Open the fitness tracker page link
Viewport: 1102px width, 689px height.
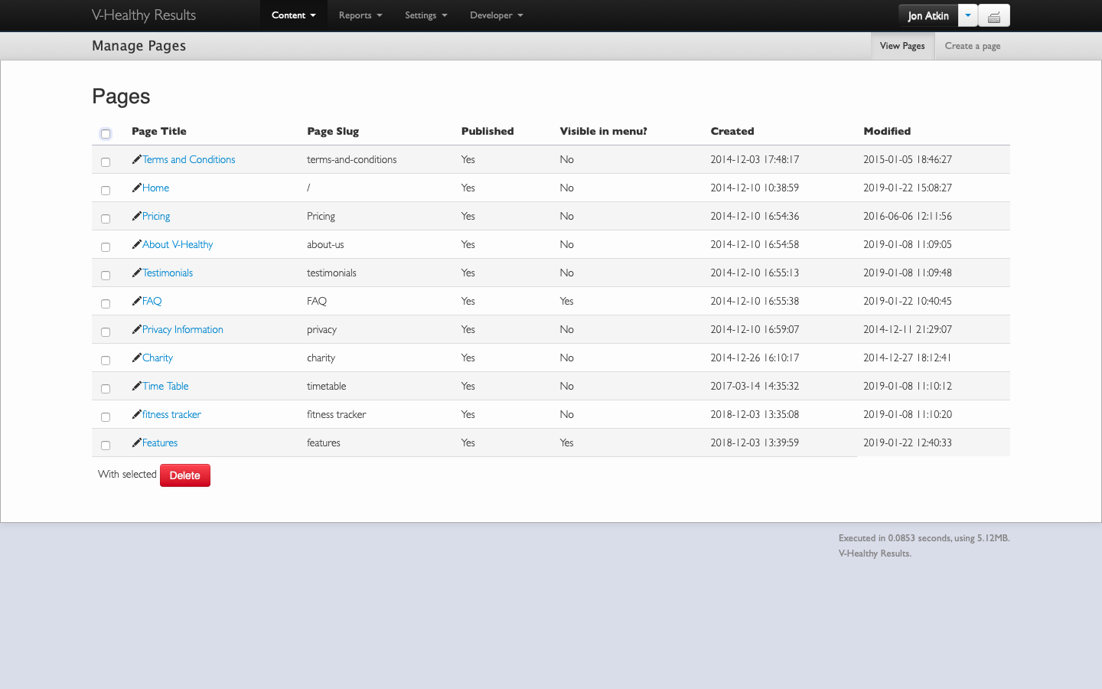click(x=171, y=414)
